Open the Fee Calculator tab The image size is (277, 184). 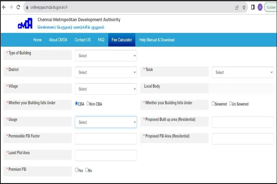tap(122, 40)
